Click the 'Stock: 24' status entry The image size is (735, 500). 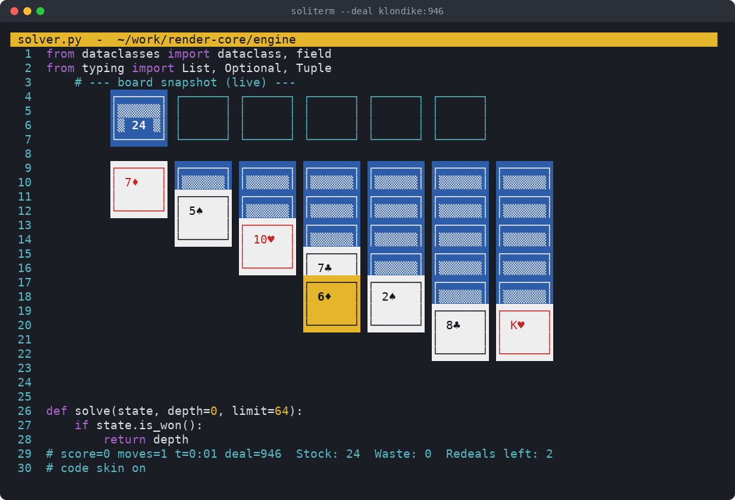click(328, 454)
